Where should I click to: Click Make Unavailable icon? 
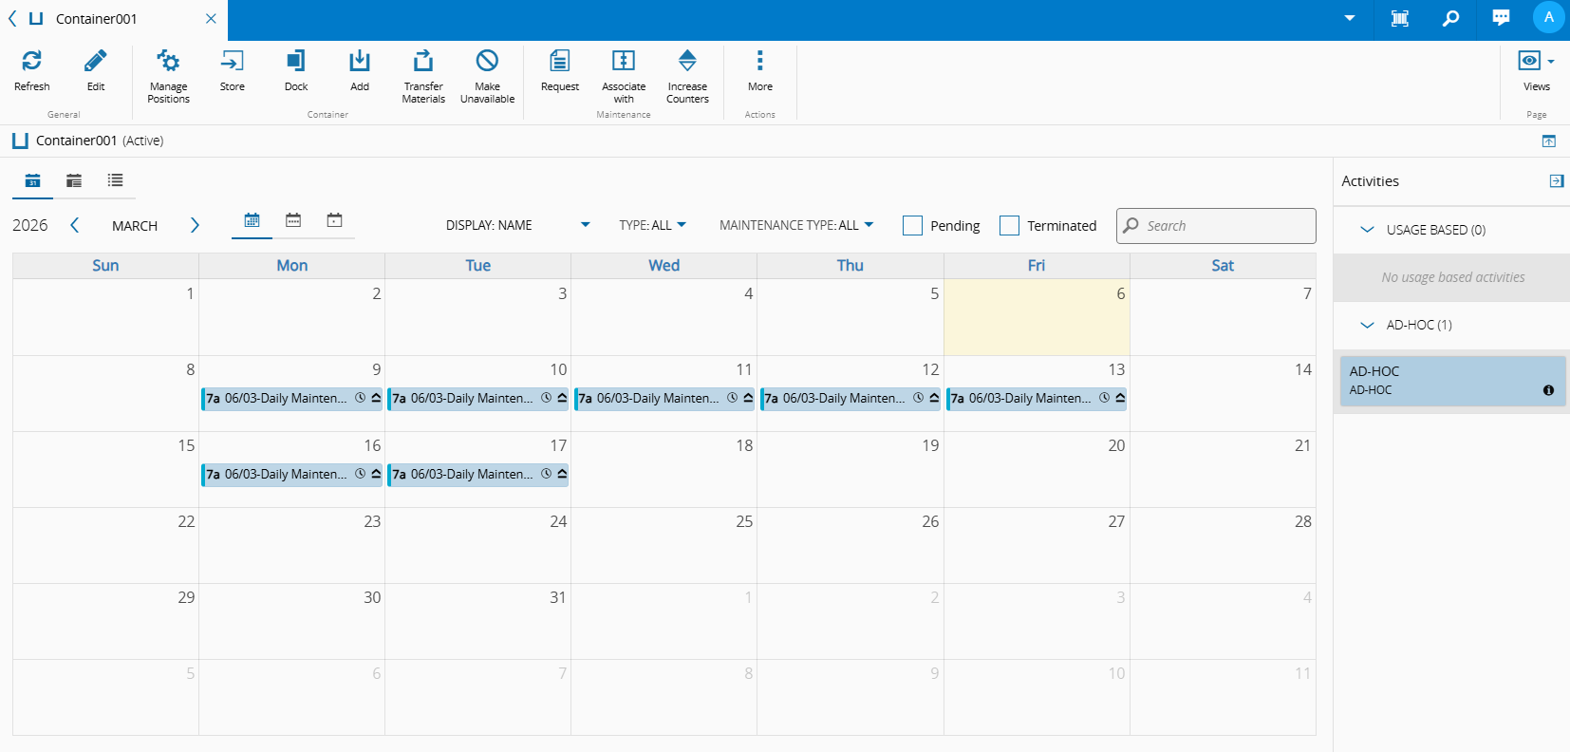pyautogui.click(x=487, y=63)
